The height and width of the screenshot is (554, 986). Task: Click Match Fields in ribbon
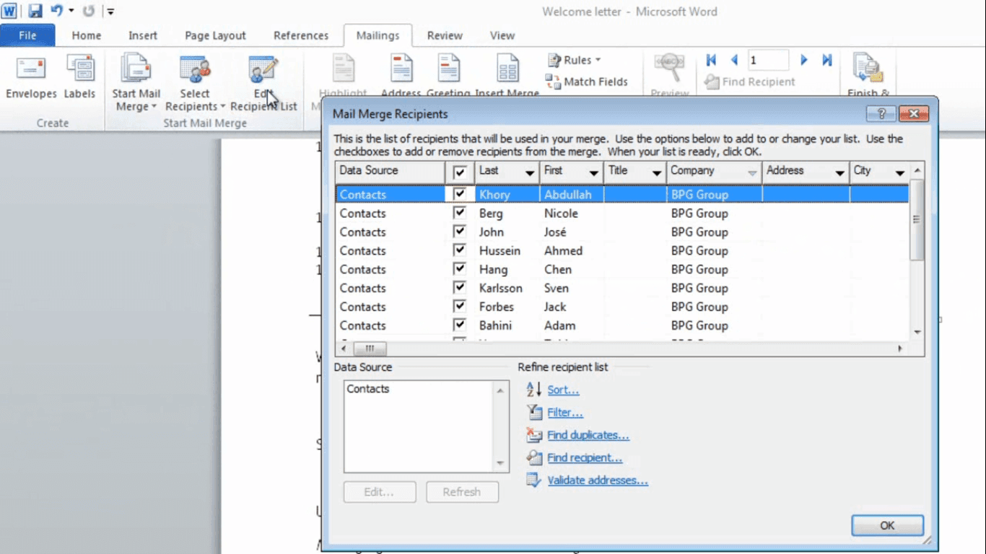point(587,82)
